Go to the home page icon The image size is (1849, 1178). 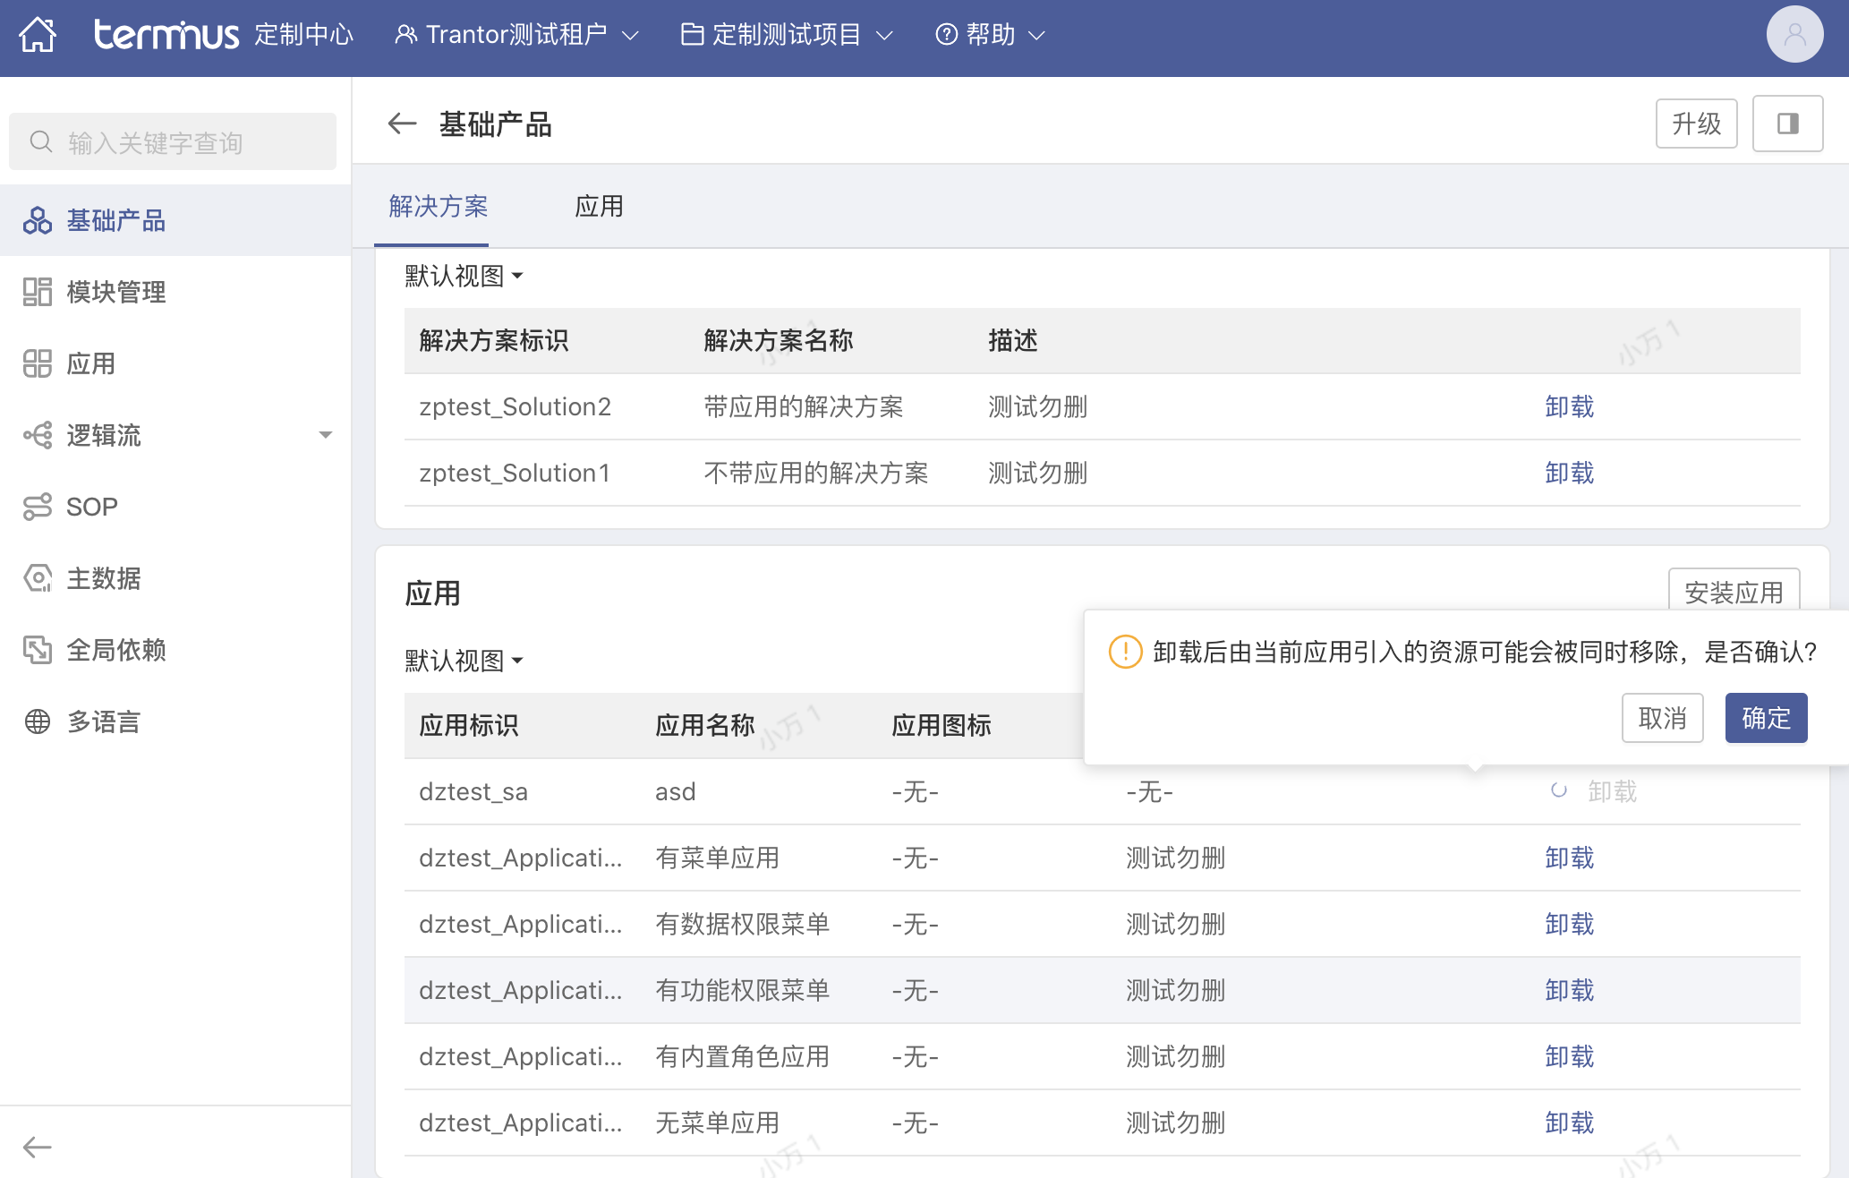pyautogui.click(x=38, y=35)
